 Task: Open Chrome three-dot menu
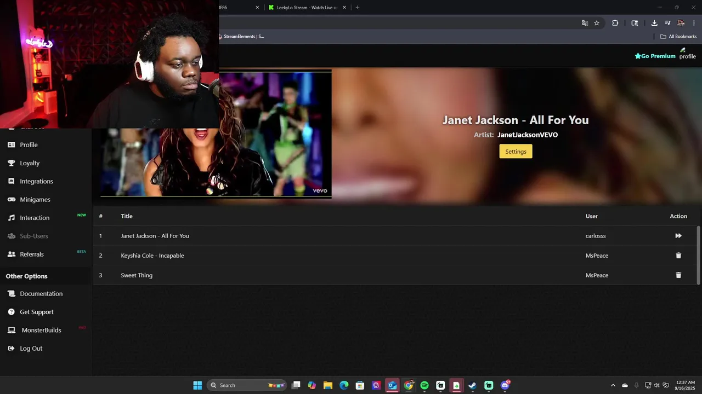point(694,23)
